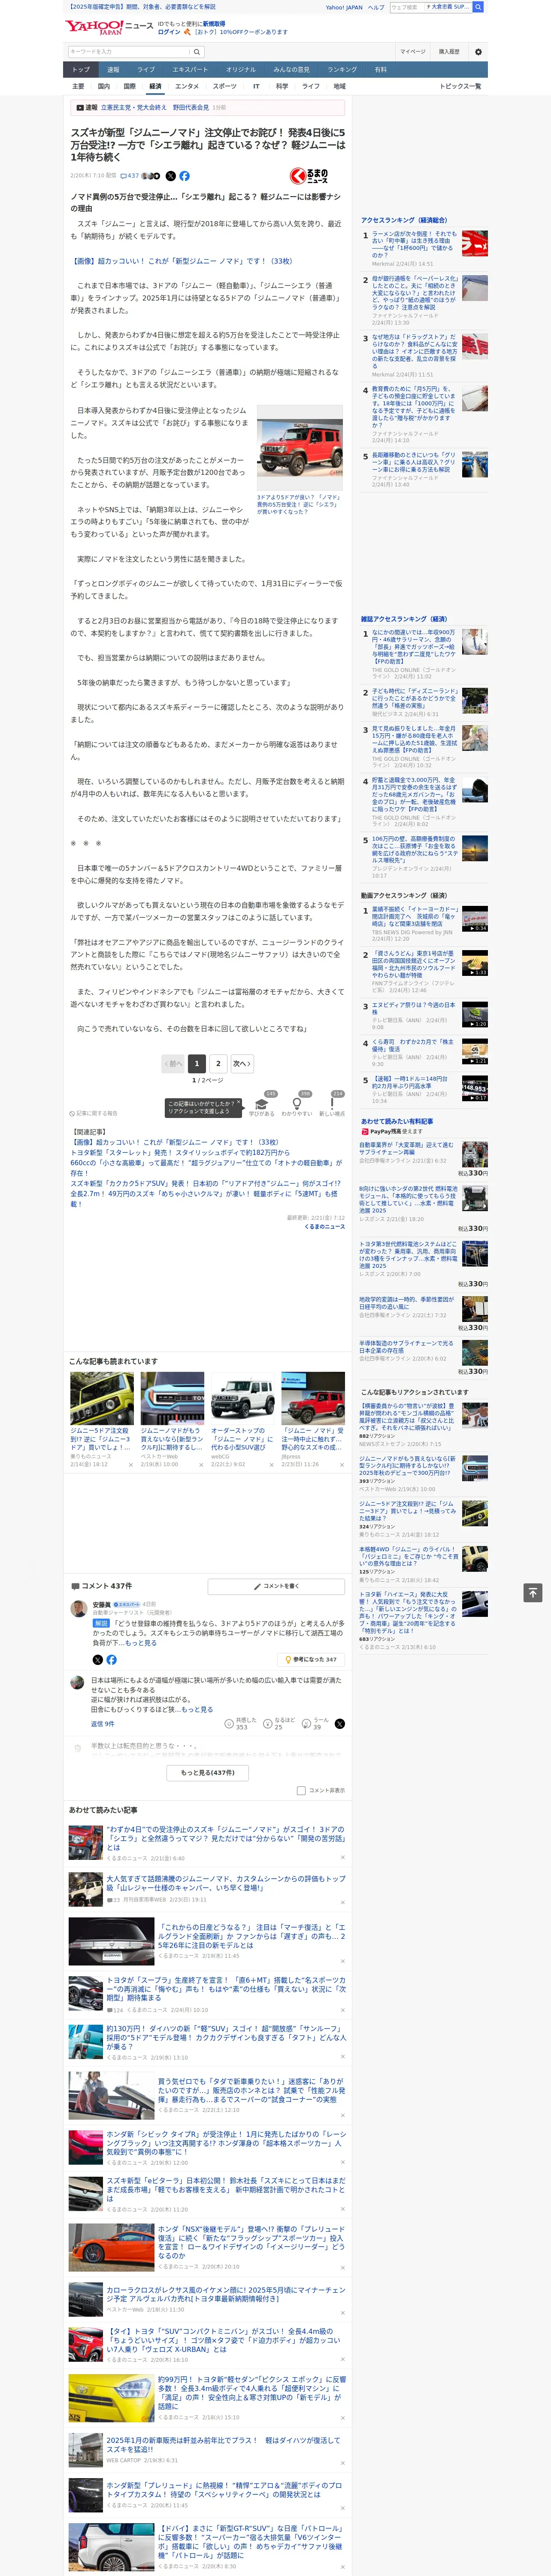The width and height of the screenshot is (551, 2576).
Task: Open the 有料 tab
Action: pos(380,70)
